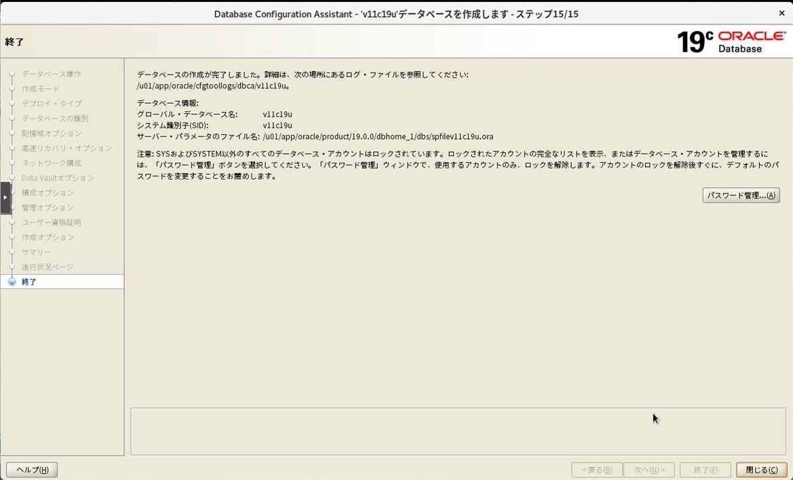Select the Data Vaultオプション step
This screenshot has height=480, width=793.
pos(58,178)
